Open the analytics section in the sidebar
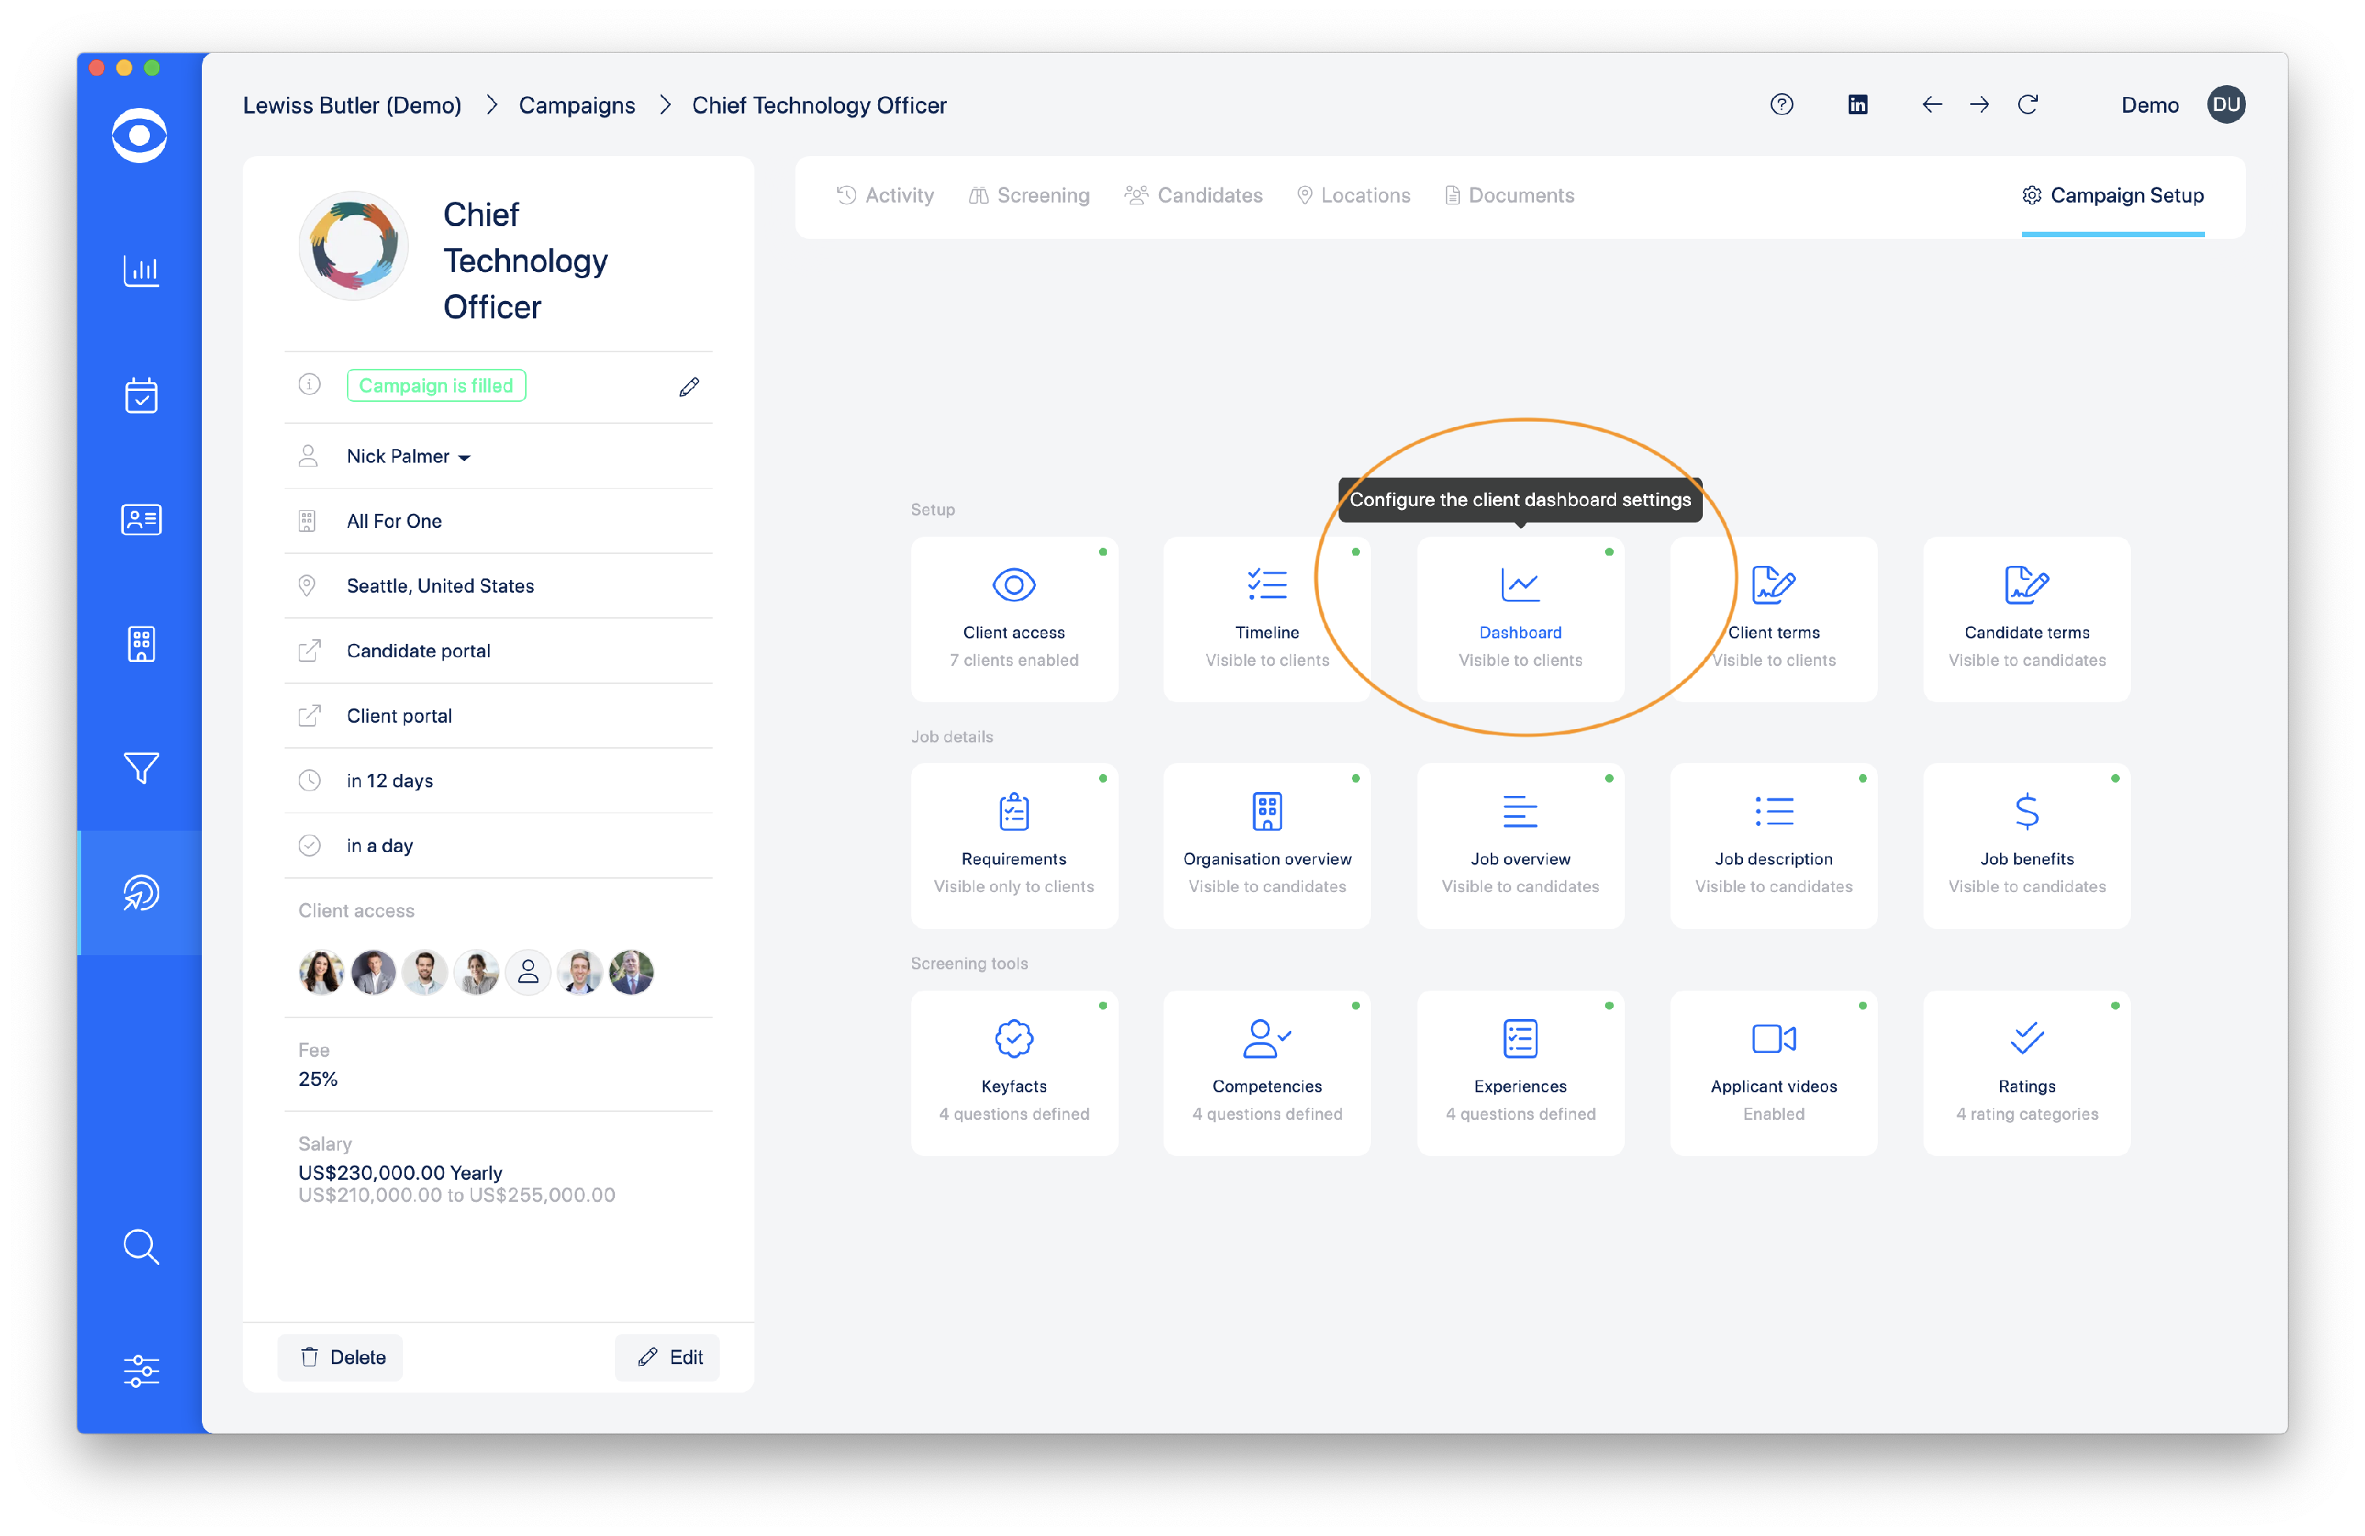The height and width of the screenshot is (1536, 2365). (x=140, y=270)
